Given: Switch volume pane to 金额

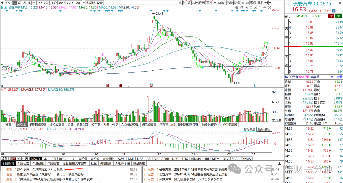Looking at the screenshot, I should click(x=71, y=124).
